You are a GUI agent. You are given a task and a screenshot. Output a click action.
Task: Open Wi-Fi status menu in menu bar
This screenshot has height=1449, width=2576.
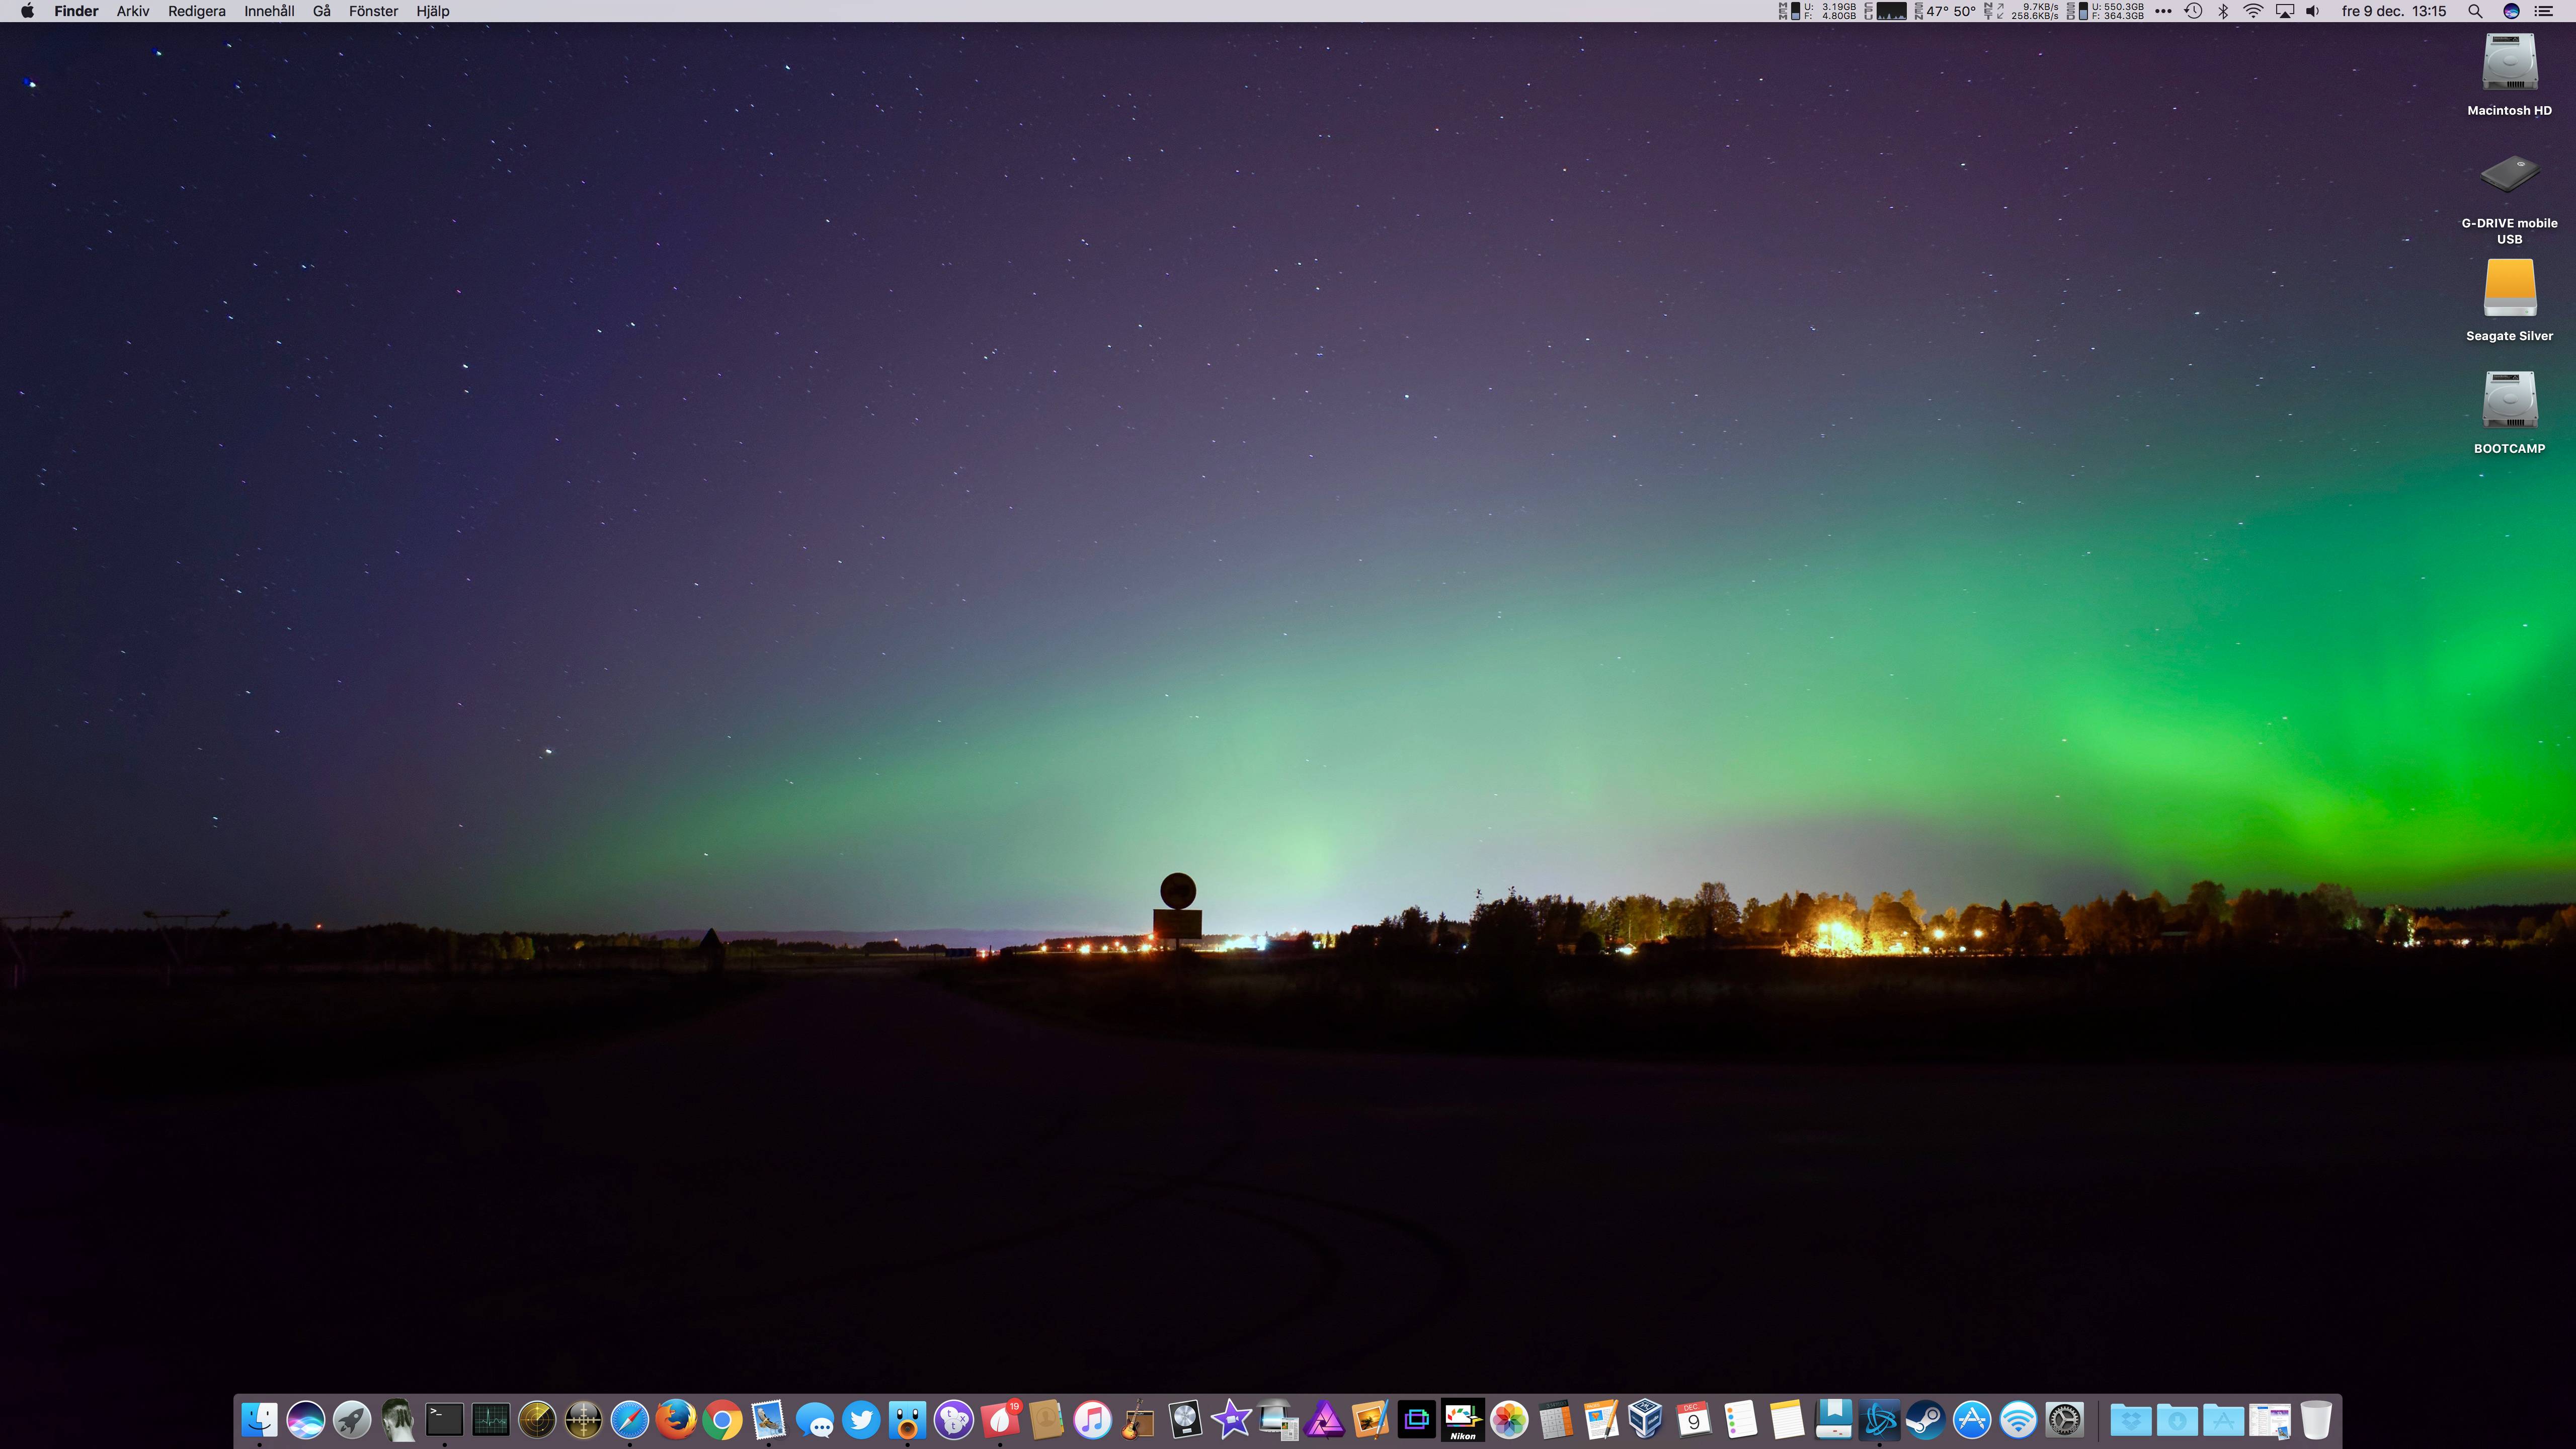click(x=2253, y=11)
